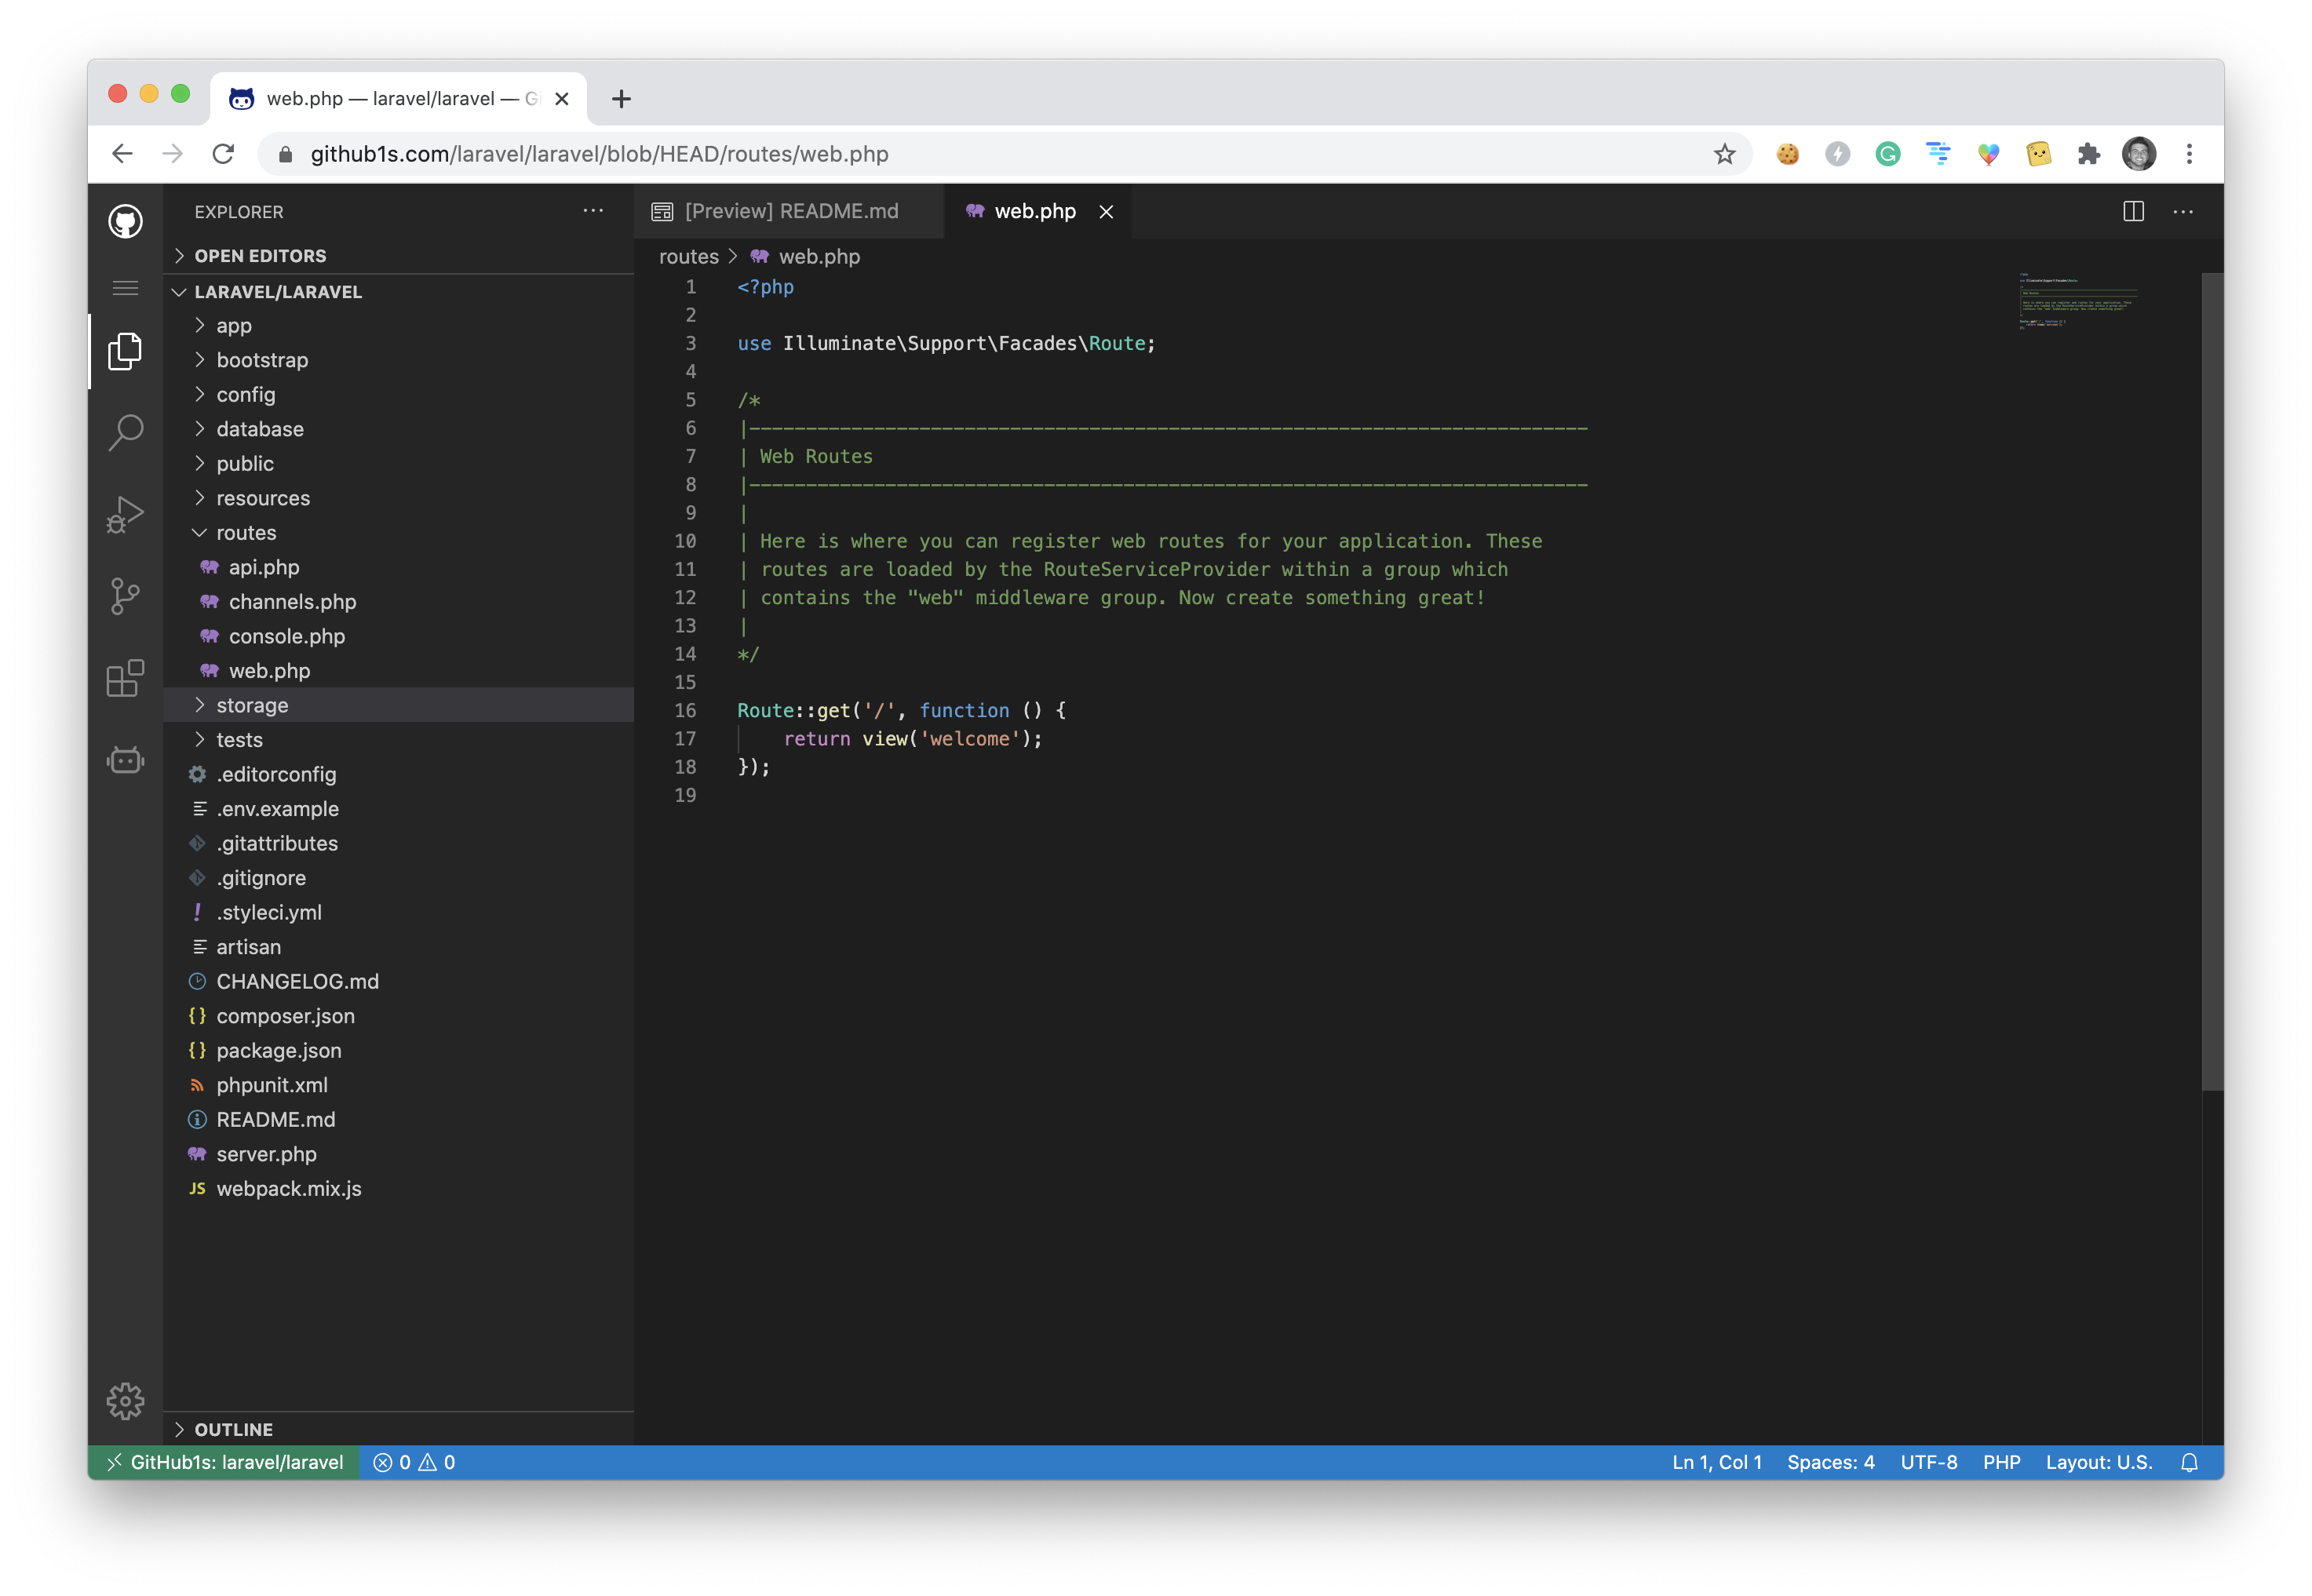Expand the public folder
The image size is (2312, 1596).
click(398, 463)
